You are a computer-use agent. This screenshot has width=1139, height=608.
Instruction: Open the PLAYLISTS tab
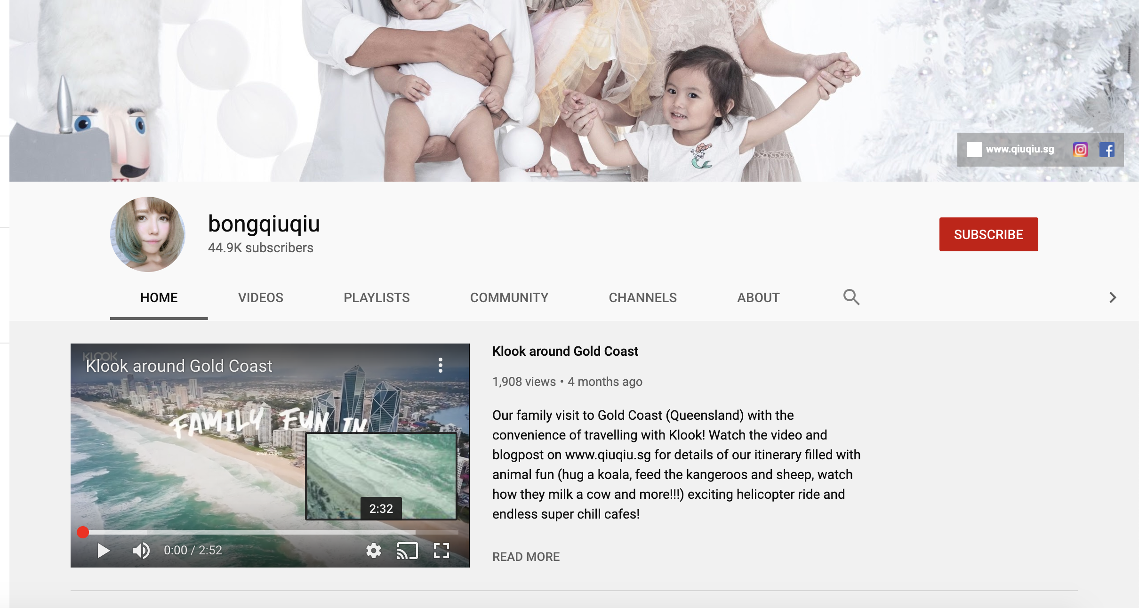coord(377,297)
